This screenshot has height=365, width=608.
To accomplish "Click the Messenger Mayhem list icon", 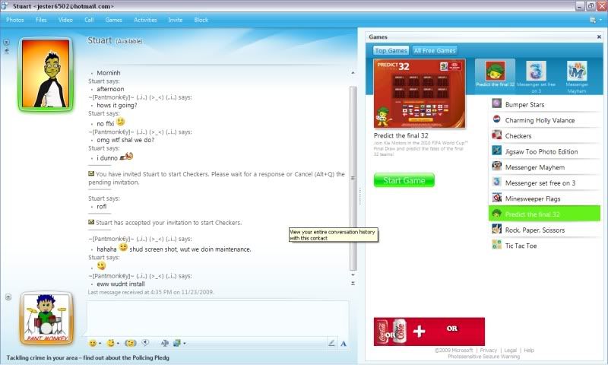I will point(497,167).
